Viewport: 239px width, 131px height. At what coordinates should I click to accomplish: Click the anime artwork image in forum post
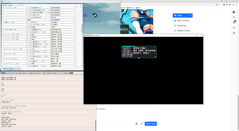137,21
